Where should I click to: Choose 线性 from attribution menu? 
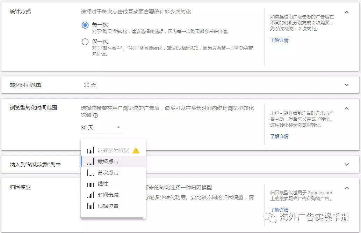103,184
